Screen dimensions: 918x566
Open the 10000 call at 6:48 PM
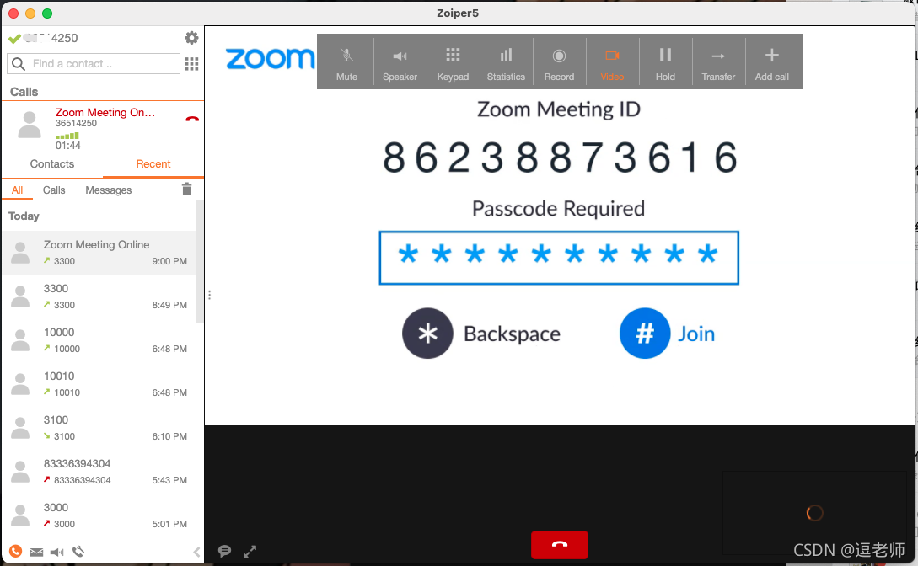pos(99,340)
